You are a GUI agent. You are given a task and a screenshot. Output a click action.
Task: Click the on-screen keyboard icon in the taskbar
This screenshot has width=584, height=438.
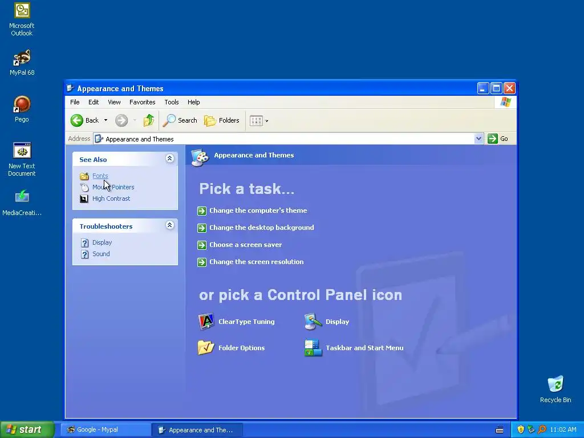point(500,430)
